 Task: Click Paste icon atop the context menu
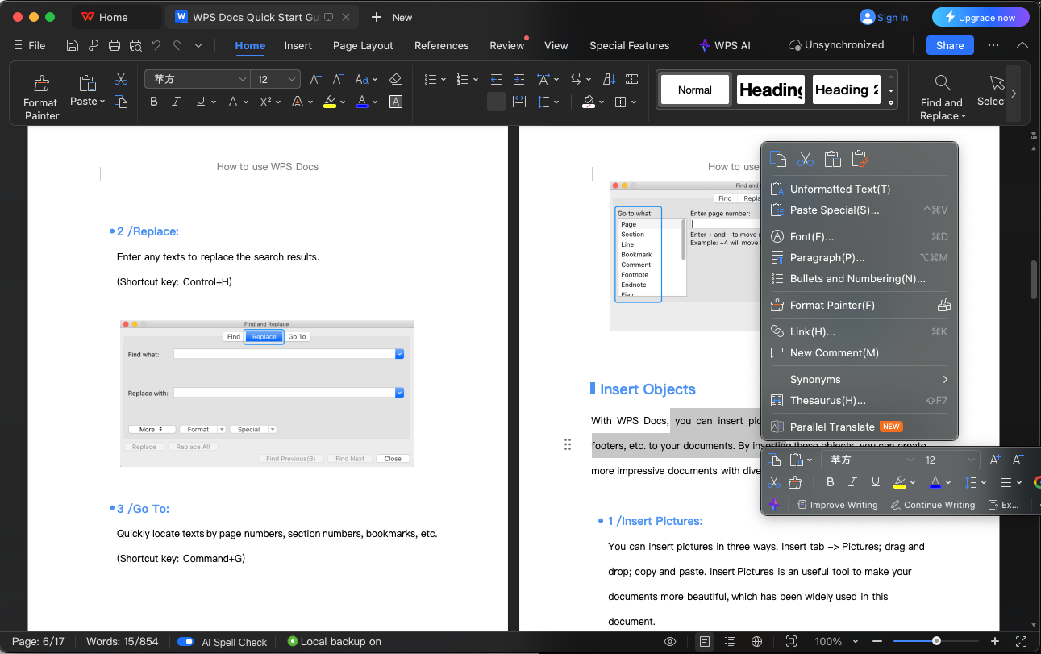(x=833, y=159)
